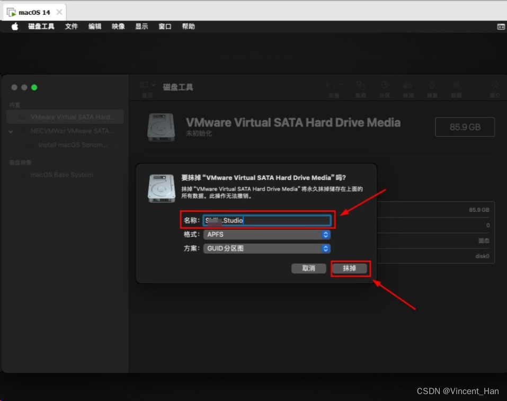Viewport: 507px width, 401px height.
Task: Click the 抹掉 erase button in dialog
Action: point(350,269)
